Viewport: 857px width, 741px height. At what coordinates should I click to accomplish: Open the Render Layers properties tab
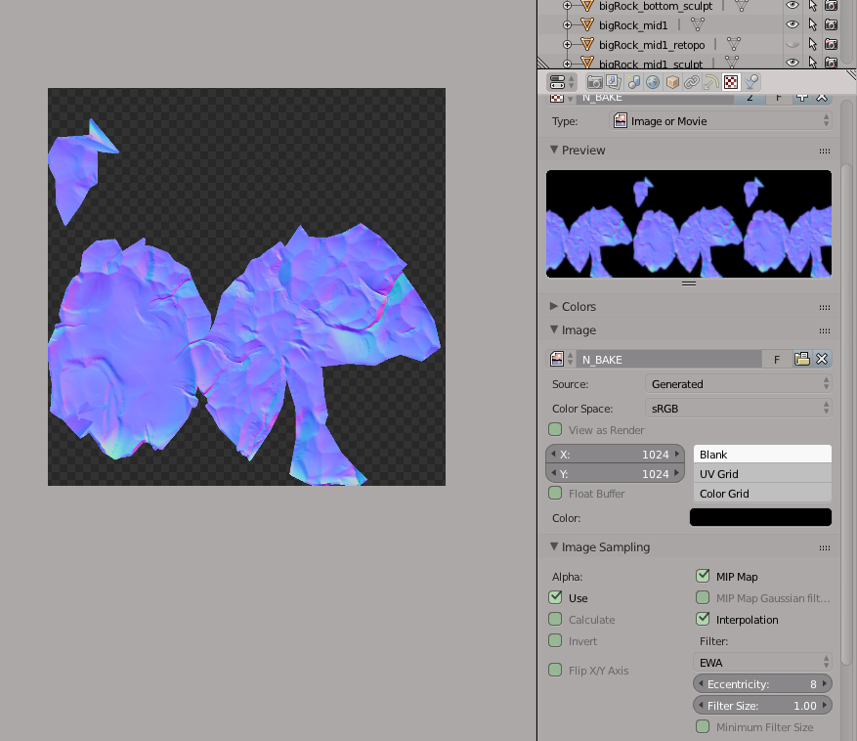[613, 81]
